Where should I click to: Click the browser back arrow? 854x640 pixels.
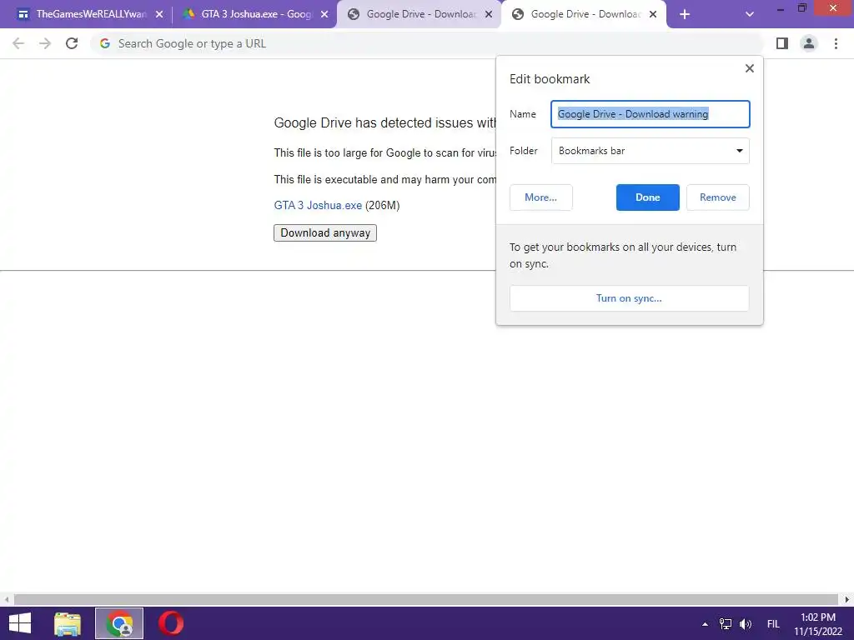click(18, 43)
